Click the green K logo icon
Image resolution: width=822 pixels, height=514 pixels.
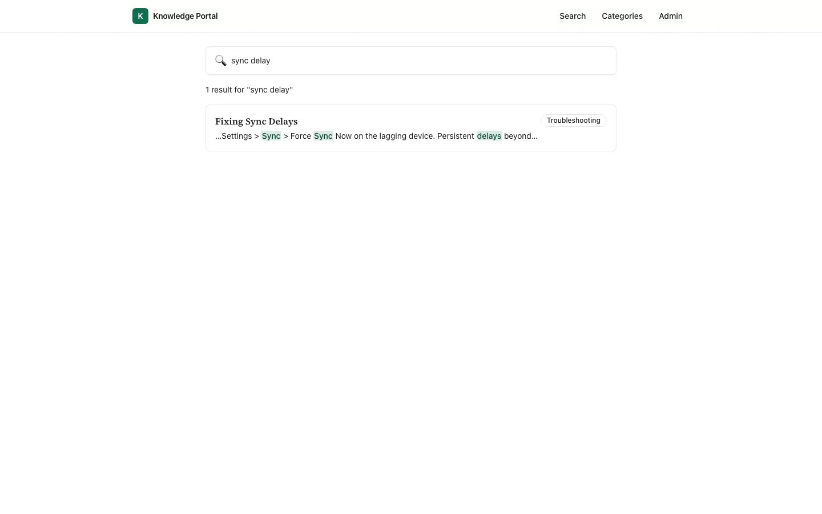click(140, 16)
